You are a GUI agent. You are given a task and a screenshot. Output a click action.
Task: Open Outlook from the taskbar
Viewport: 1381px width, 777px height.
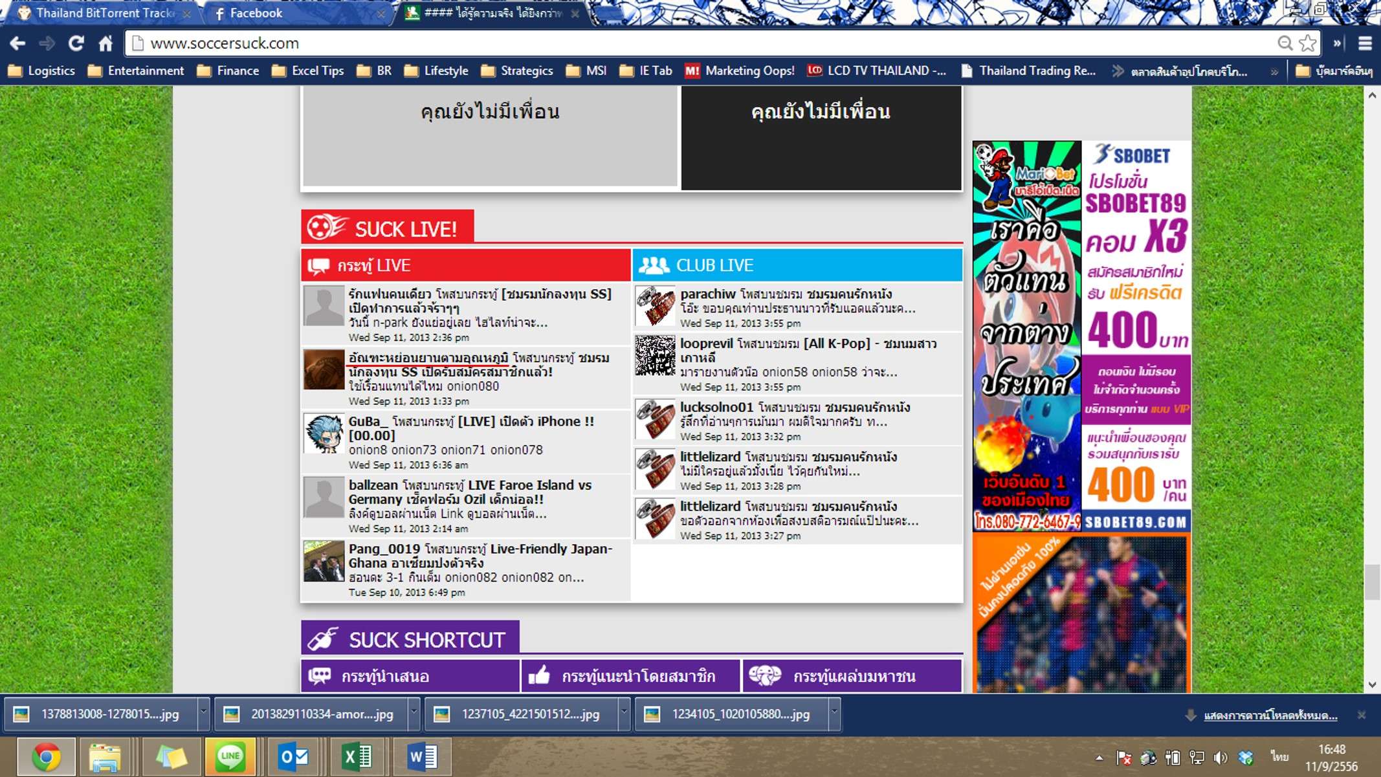click(293, 756)
